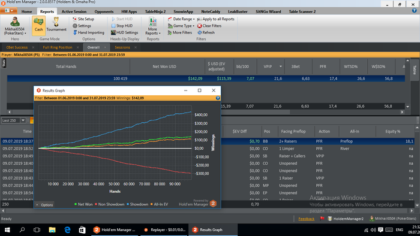Open the application menu button

tap(9, 11)
